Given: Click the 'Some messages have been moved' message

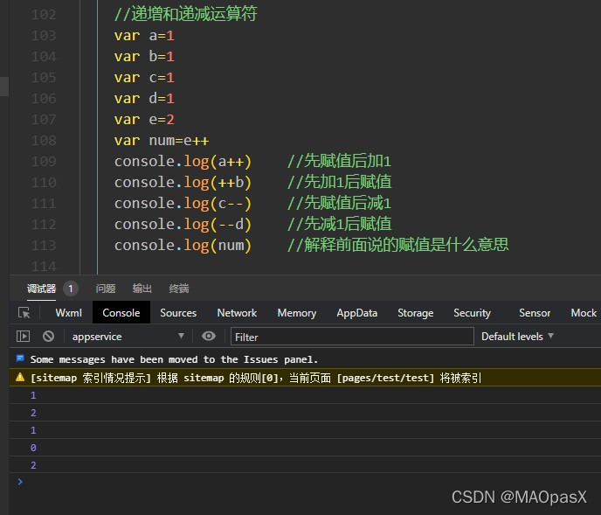Looking at the screenshot, I should tap(174, 359).
